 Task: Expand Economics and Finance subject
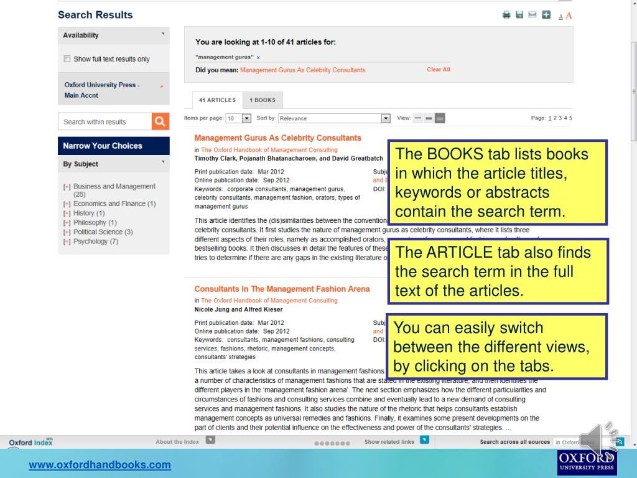point(67,204)
